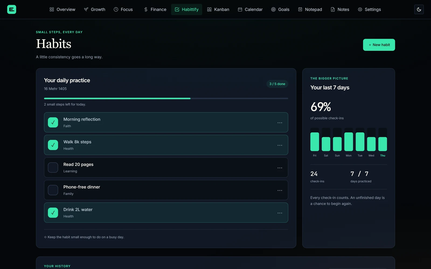Select the Habittify nav item
The width and height of the screenshot is (431, 269).
186,9
